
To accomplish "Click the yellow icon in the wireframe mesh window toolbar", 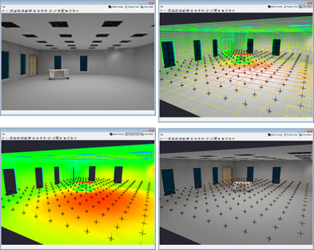I will (x=226, y=11).
